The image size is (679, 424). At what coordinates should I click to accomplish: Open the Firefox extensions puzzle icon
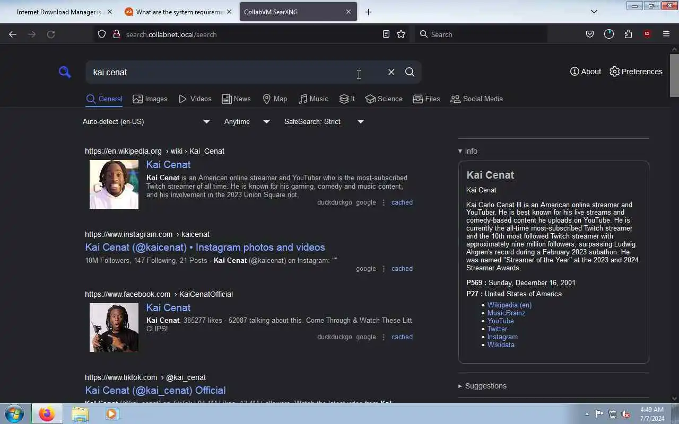628,34
